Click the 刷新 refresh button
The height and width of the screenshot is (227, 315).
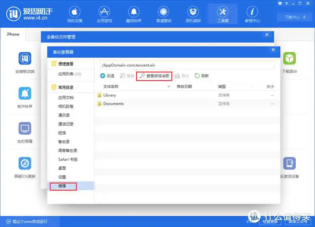pyautogui.click(x=202, y=76)
